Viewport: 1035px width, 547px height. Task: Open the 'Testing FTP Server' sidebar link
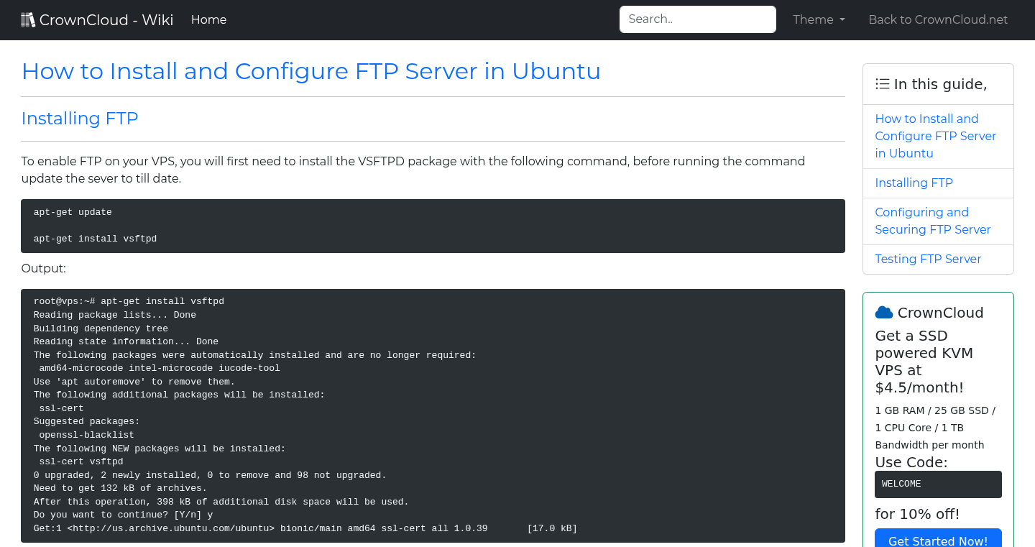click(928, 259)
